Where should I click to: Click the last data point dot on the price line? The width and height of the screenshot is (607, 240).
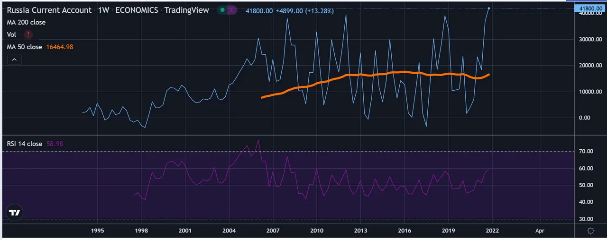click(x=488, y=8)
